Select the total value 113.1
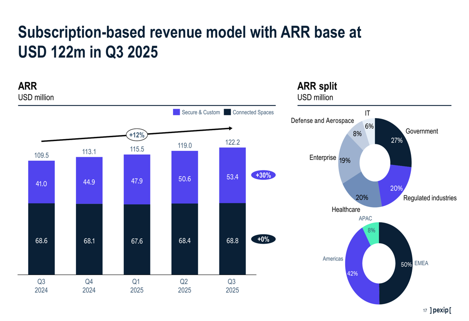This screenshot has height=321, width=469. pos(89,152)
